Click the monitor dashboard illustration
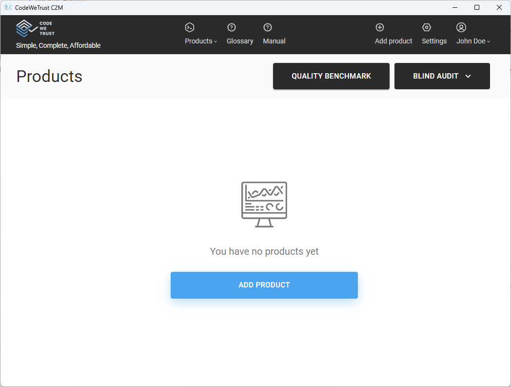 click(x=264, y=204)
